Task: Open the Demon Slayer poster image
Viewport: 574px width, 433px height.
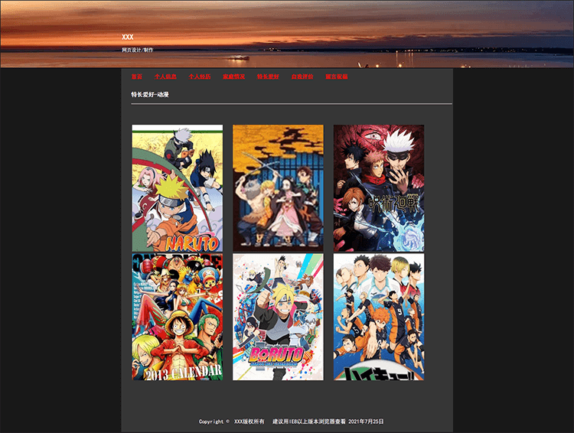Action: coord(279,188)
